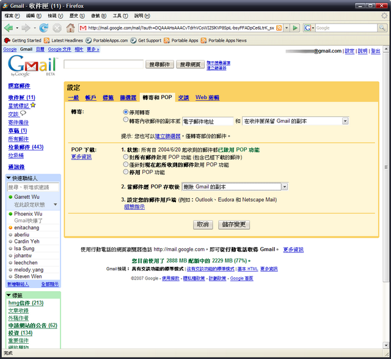Click the Forward arrow toolbar button
This screenshot has height=359, width=391.
(x=26, y=28)
